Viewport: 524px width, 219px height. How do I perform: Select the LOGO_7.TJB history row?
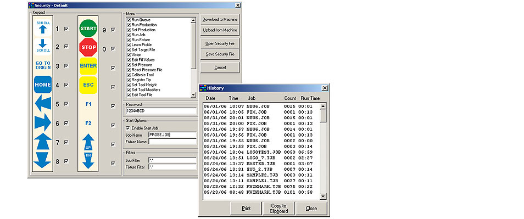[x=261, y=158]
